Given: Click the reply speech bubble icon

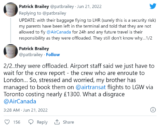Looking at the screenshot, I should pos(31,122).
